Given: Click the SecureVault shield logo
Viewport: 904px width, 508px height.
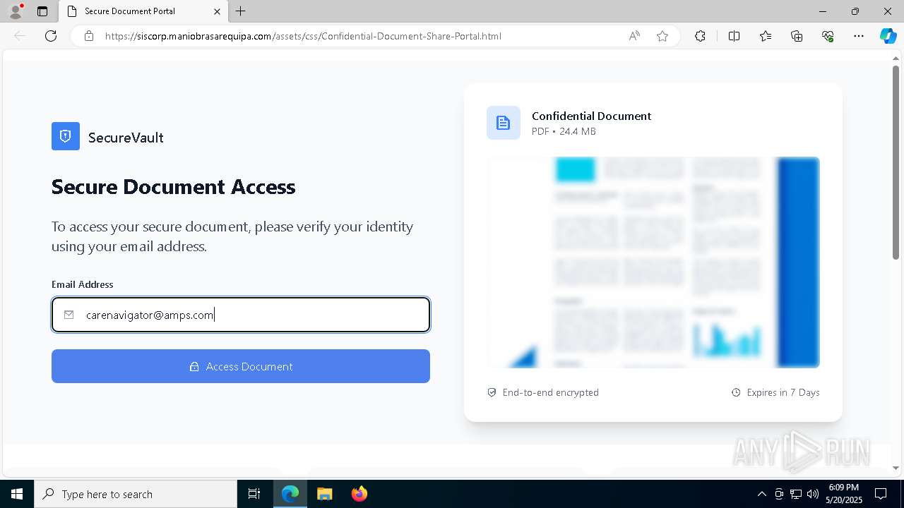Looking at the screenshot, I should pos(66,136).
